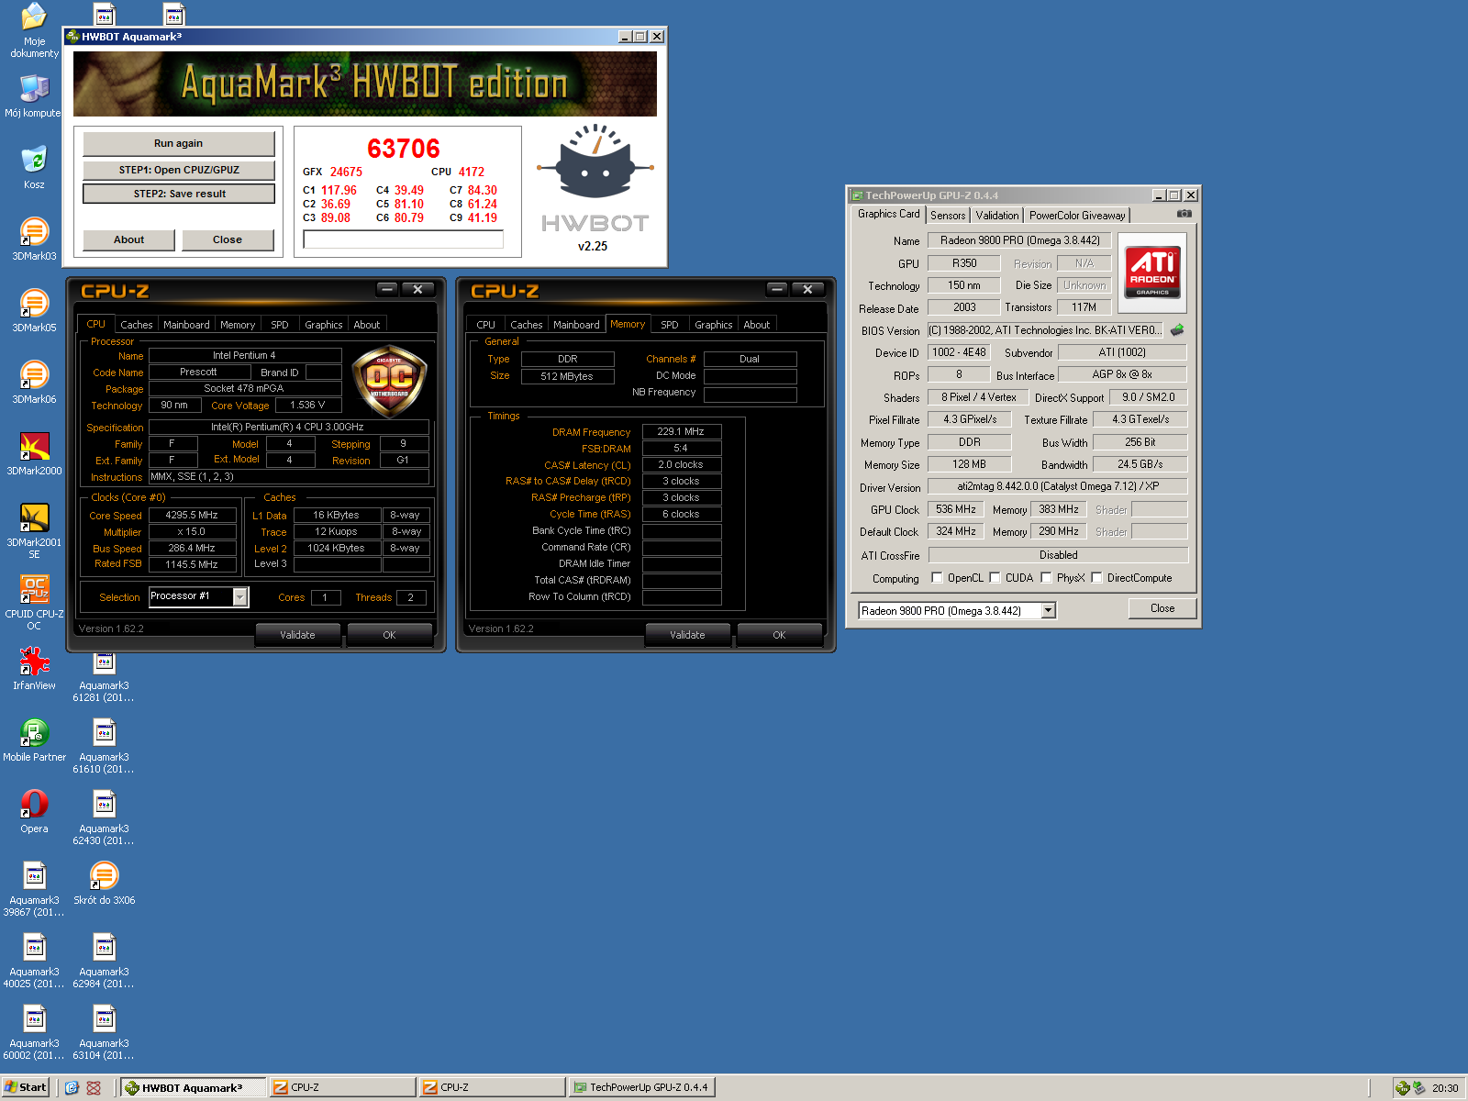Image resolution: width=1468 pixels, height=1101 pixels.
Task: Click Core Speed value 4295.5 MHz
Action: 192,515
